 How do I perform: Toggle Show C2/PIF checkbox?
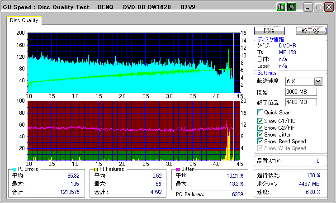pyautogui.click(x=260, y=127)
